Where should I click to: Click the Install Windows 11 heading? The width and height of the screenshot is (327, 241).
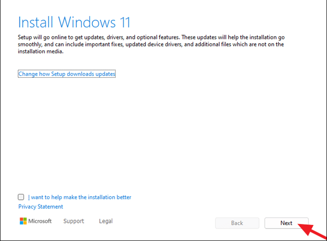[x=74, y=22]
